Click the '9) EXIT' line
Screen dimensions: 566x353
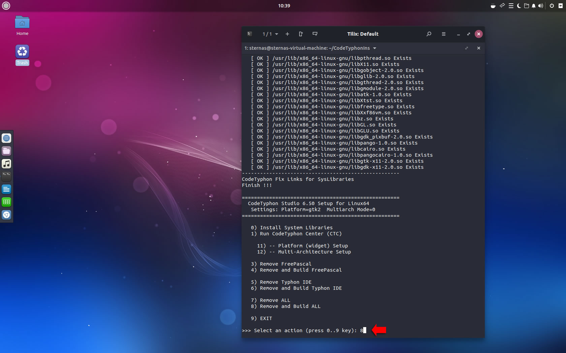(x=261, y=318)
